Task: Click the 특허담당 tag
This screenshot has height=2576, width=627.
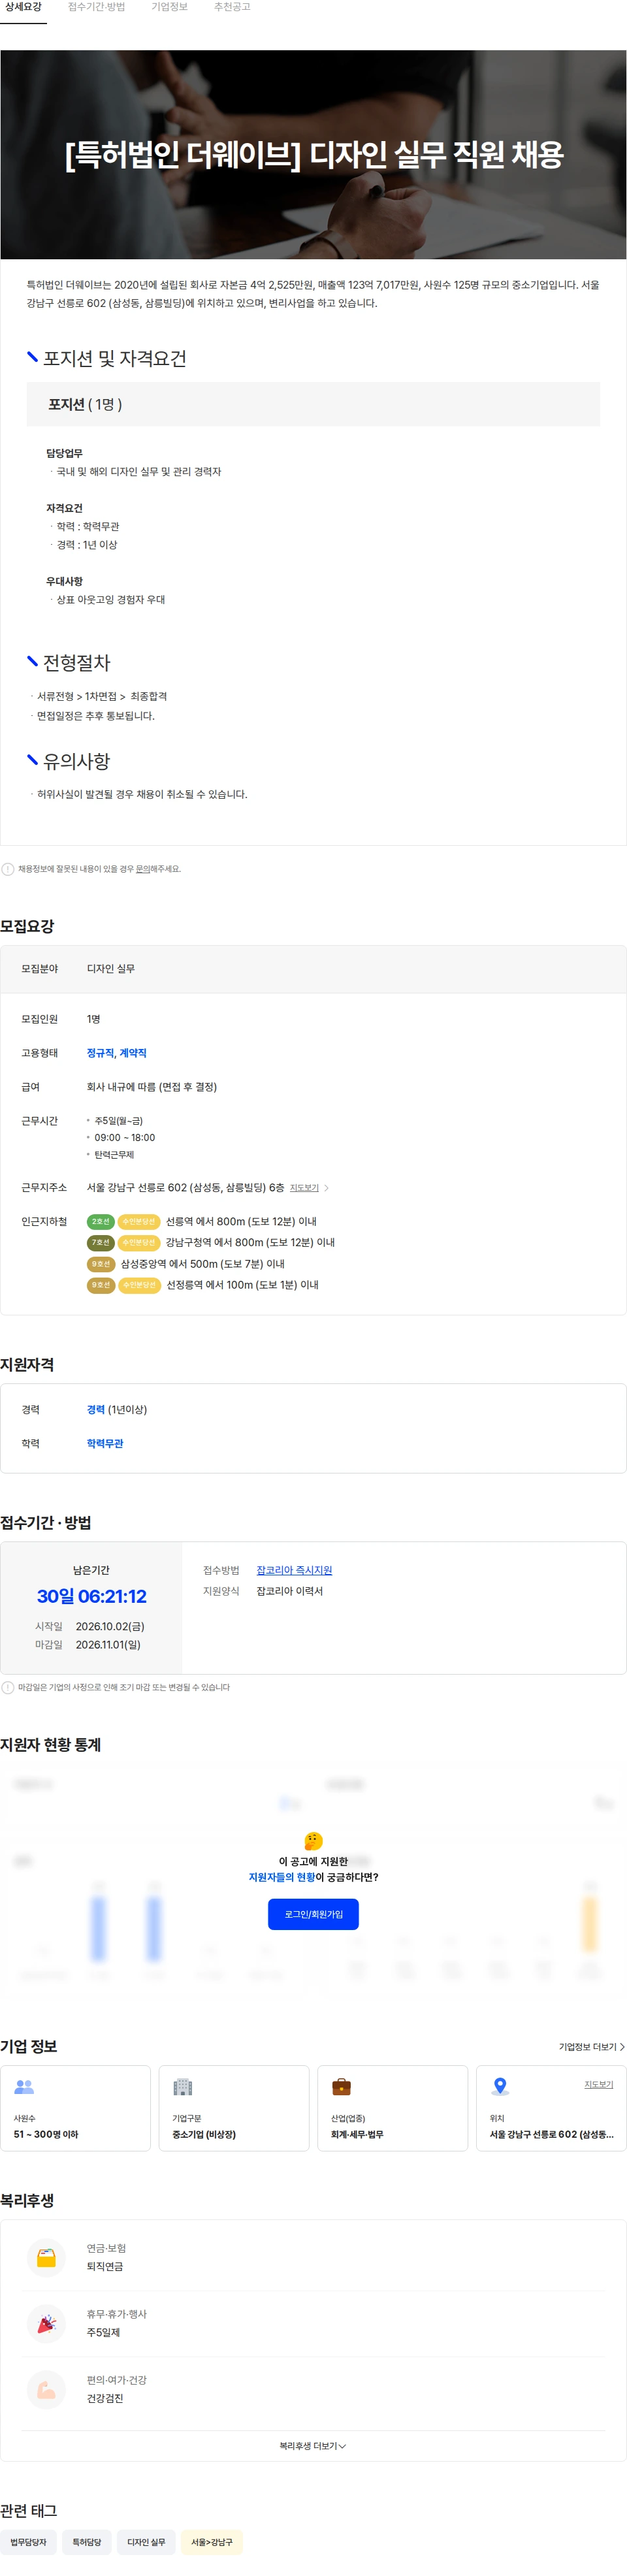Action: [x=87, y=2542]
